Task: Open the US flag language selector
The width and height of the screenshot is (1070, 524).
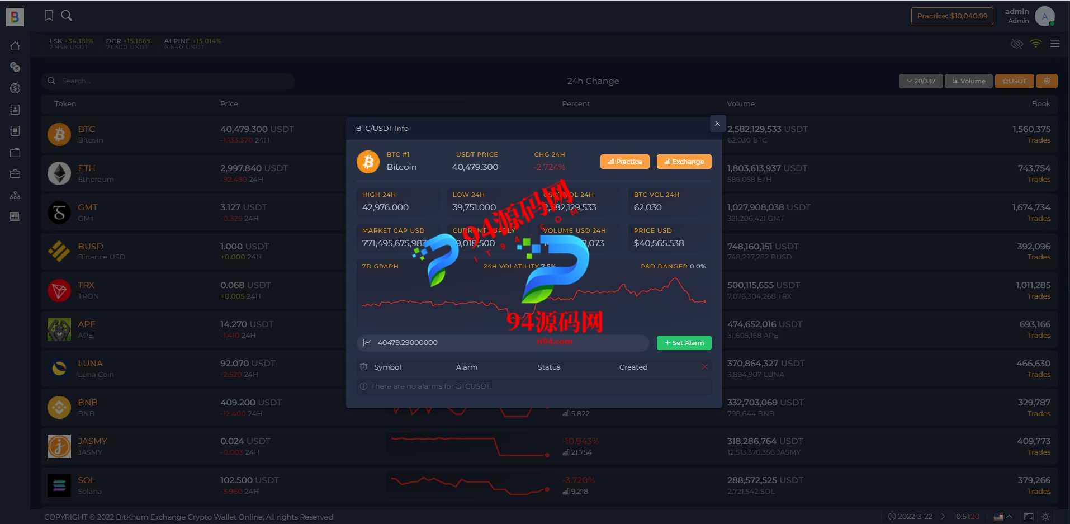Action: 1003,517
